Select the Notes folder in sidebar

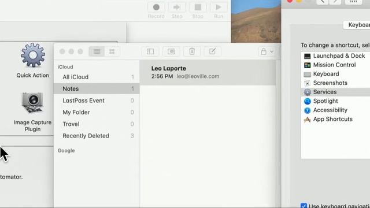click(97, 88)
